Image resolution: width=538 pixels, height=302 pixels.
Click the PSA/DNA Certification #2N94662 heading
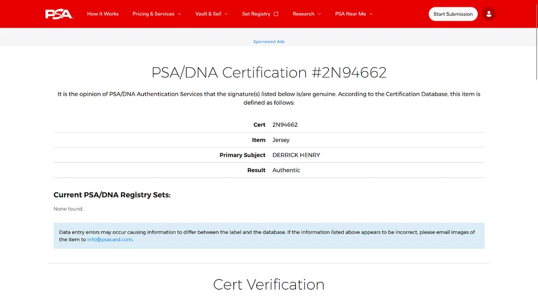269,73
